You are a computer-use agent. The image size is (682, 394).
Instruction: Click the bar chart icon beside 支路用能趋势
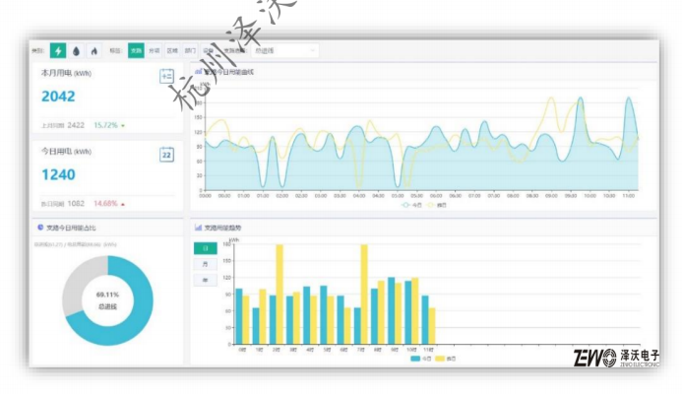[199, 228]
